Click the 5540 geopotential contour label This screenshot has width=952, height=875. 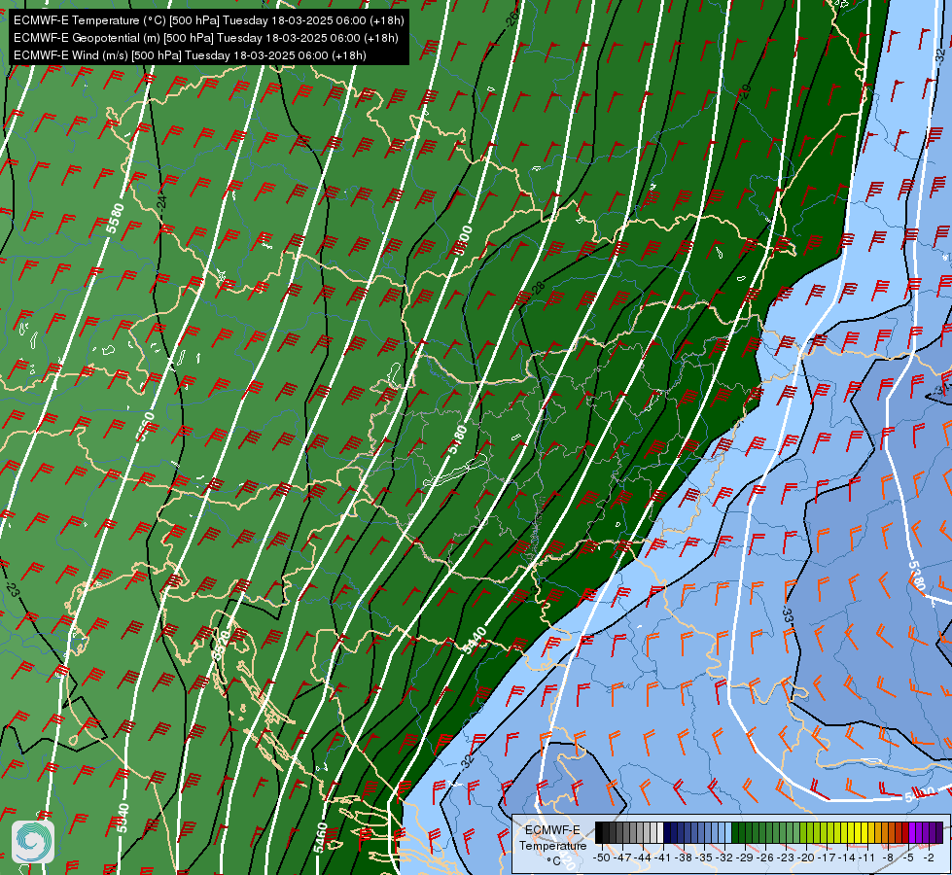point(123,818)
